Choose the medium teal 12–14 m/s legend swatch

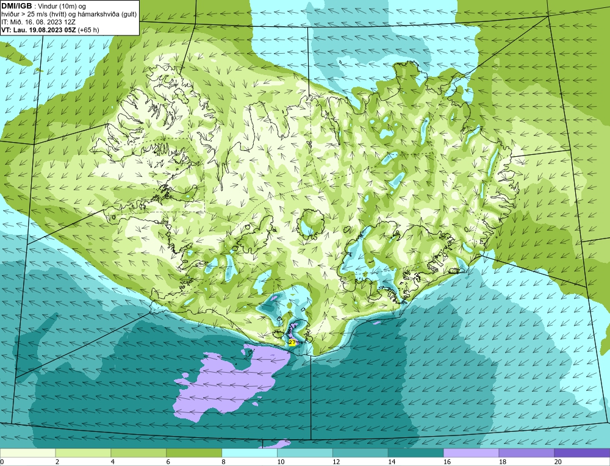(x=361, y=453)
